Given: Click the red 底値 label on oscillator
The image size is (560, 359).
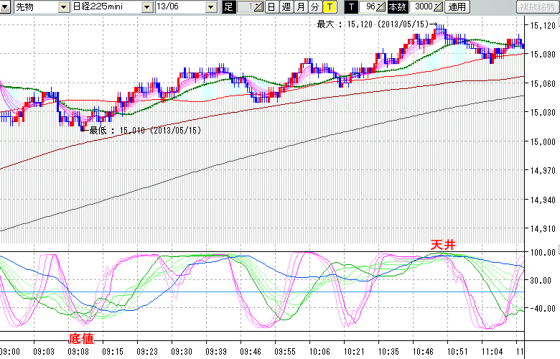Looking at the screenshot, I should (80, 337).
